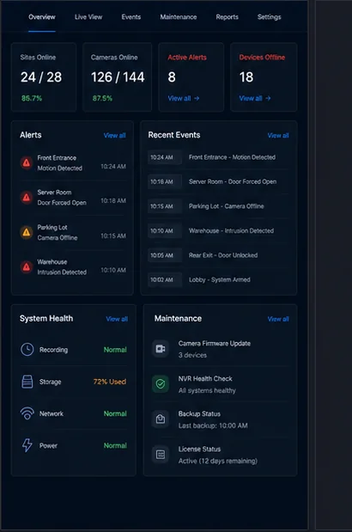This screenshot has height=532, width=352.
Task: Open event Warehouse - Intrusion Detected
Action: (x=231, y=230)
